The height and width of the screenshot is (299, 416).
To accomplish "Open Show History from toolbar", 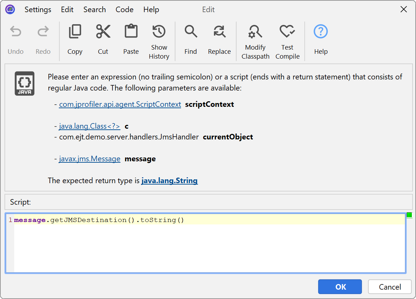I will [159, 32].
